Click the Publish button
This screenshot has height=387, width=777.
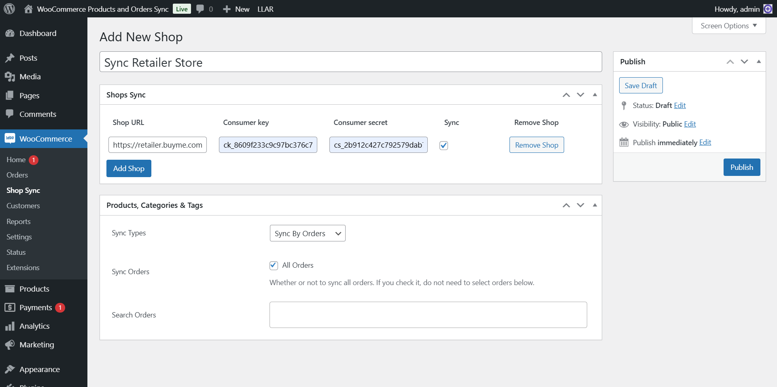741,167
